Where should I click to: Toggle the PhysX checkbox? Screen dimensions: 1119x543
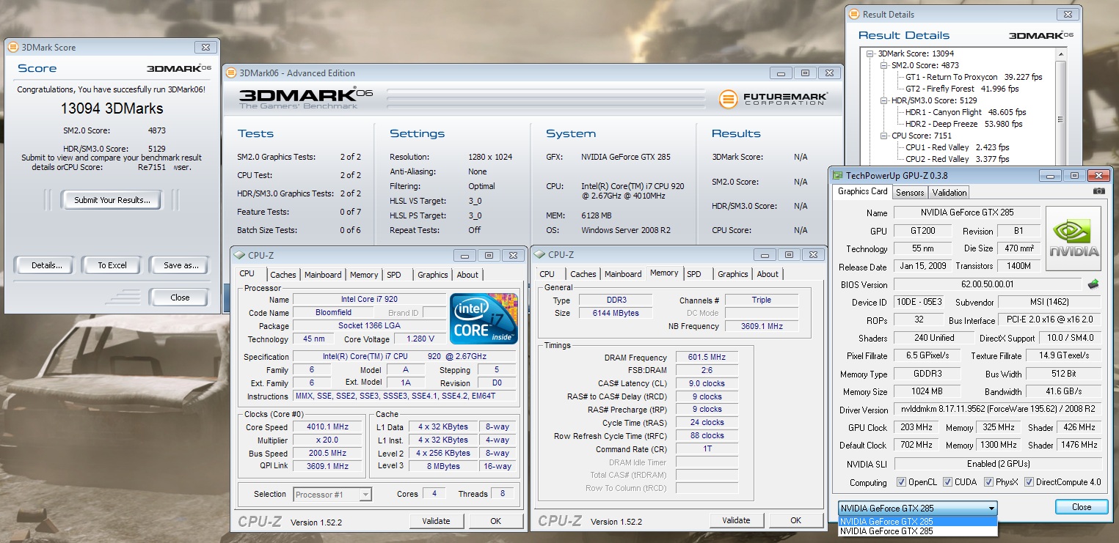coord(989,482)
